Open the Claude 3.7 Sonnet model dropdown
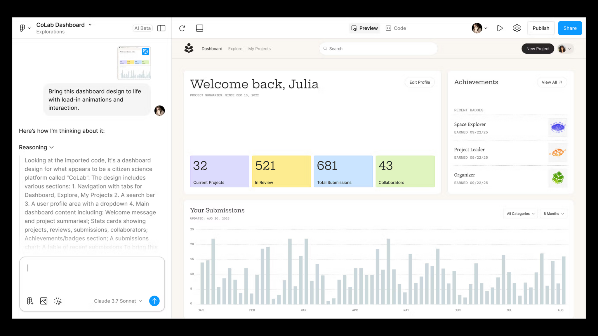Viewport: 598px width, 336px height. click(x=118, y=301)
